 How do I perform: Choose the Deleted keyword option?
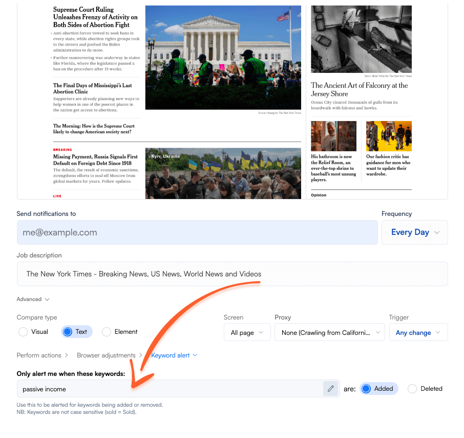412,389
